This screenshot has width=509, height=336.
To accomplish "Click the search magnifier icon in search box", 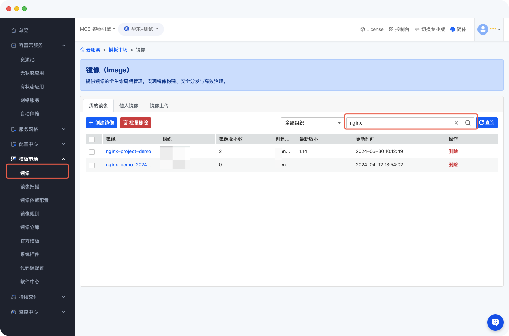I will pyautogui.click(x=468, y=123).
